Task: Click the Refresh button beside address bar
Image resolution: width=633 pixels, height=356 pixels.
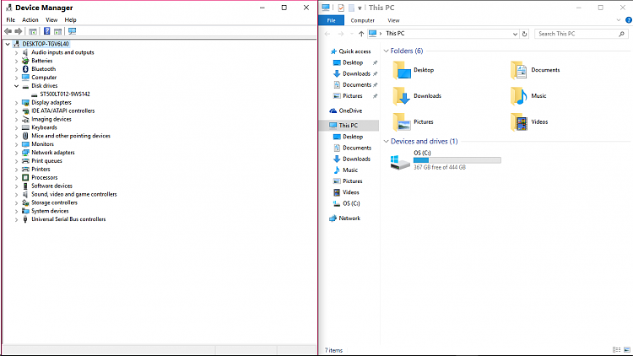Action: [x=525, y=35]
